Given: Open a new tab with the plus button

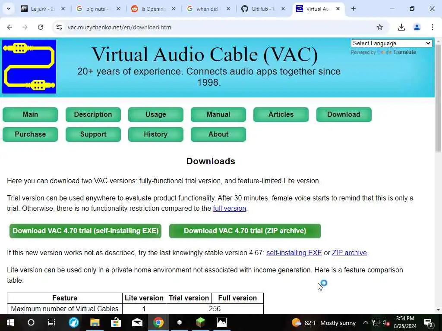Looking at the screenshot, I should click(353, 9).
